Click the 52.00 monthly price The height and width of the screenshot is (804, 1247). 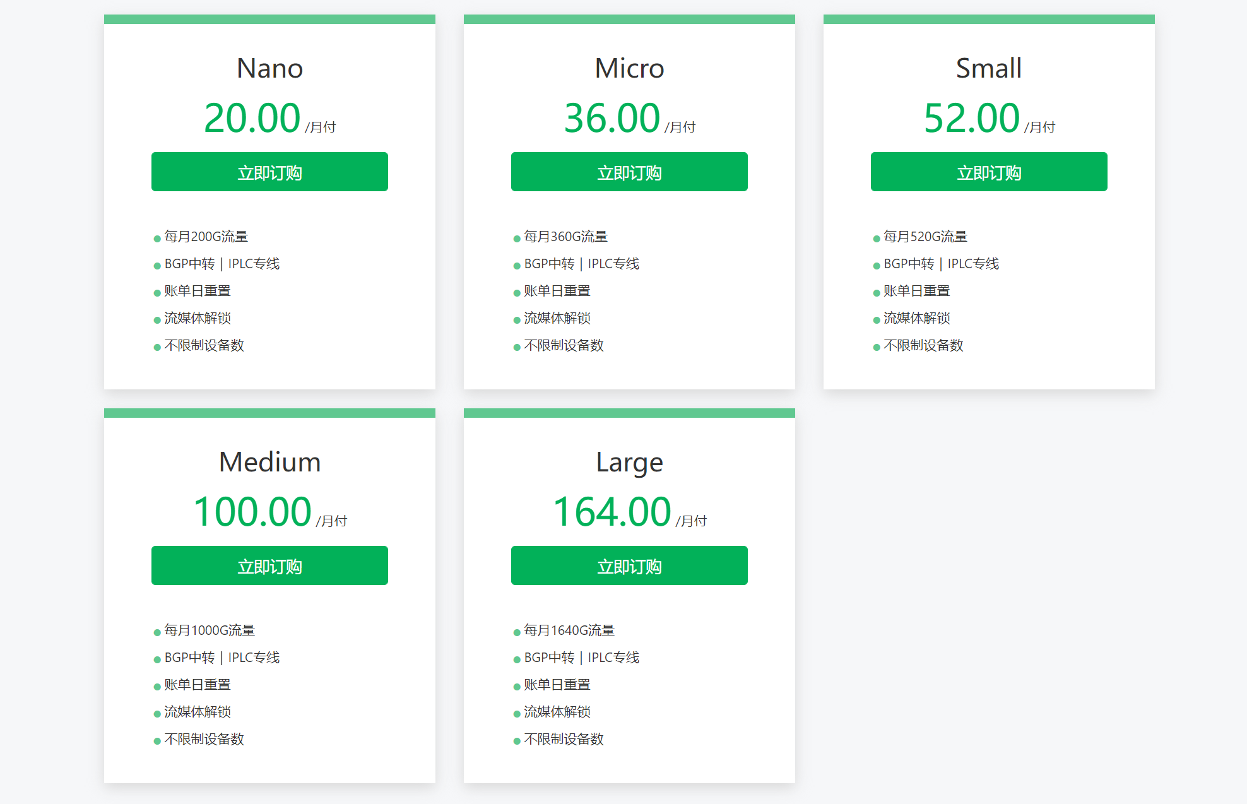click(x=971, y=118)
